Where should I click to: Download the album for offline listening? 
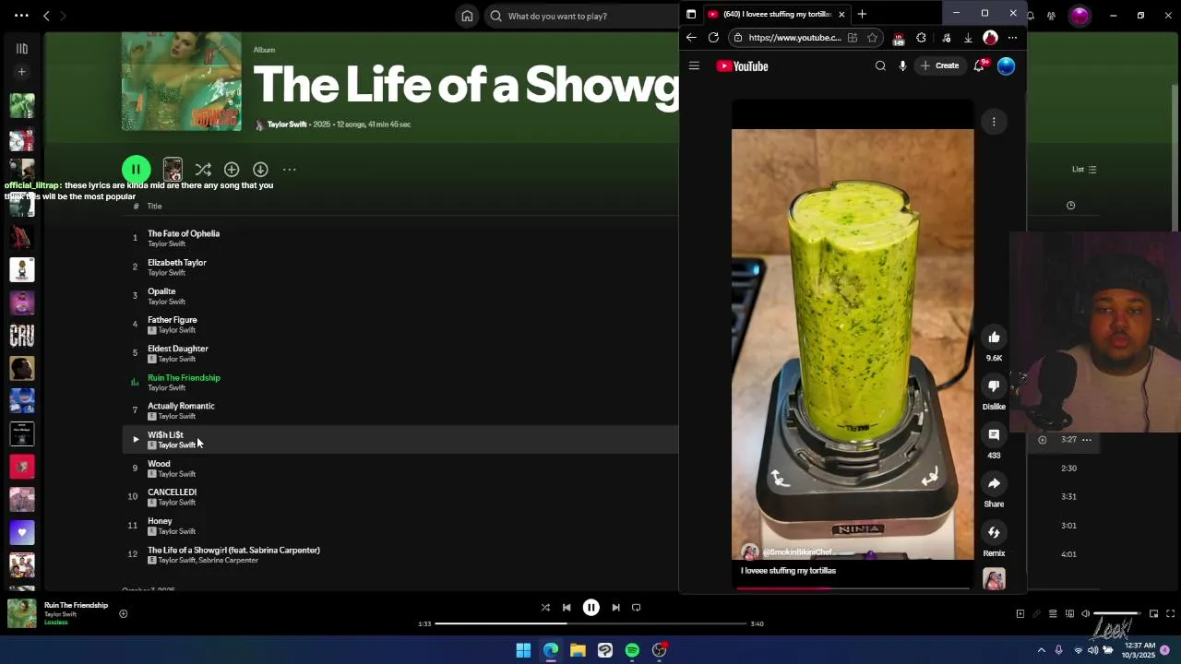coord(260,170)
